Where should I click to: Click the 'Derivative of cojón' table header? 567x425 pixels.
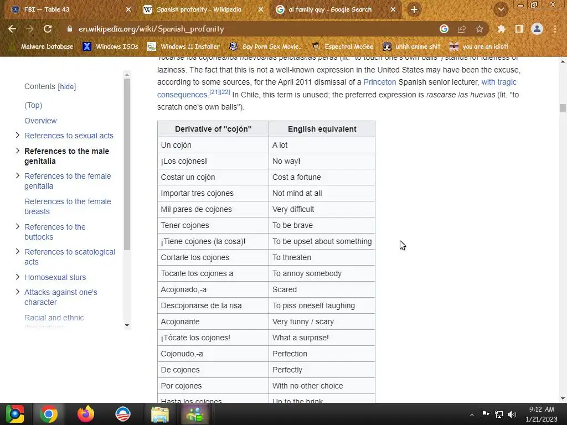[213, 129]
